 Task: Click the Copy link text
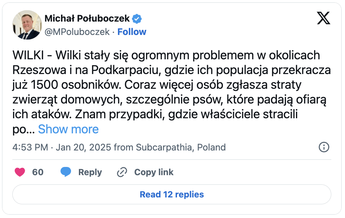(x=154, y=172)
